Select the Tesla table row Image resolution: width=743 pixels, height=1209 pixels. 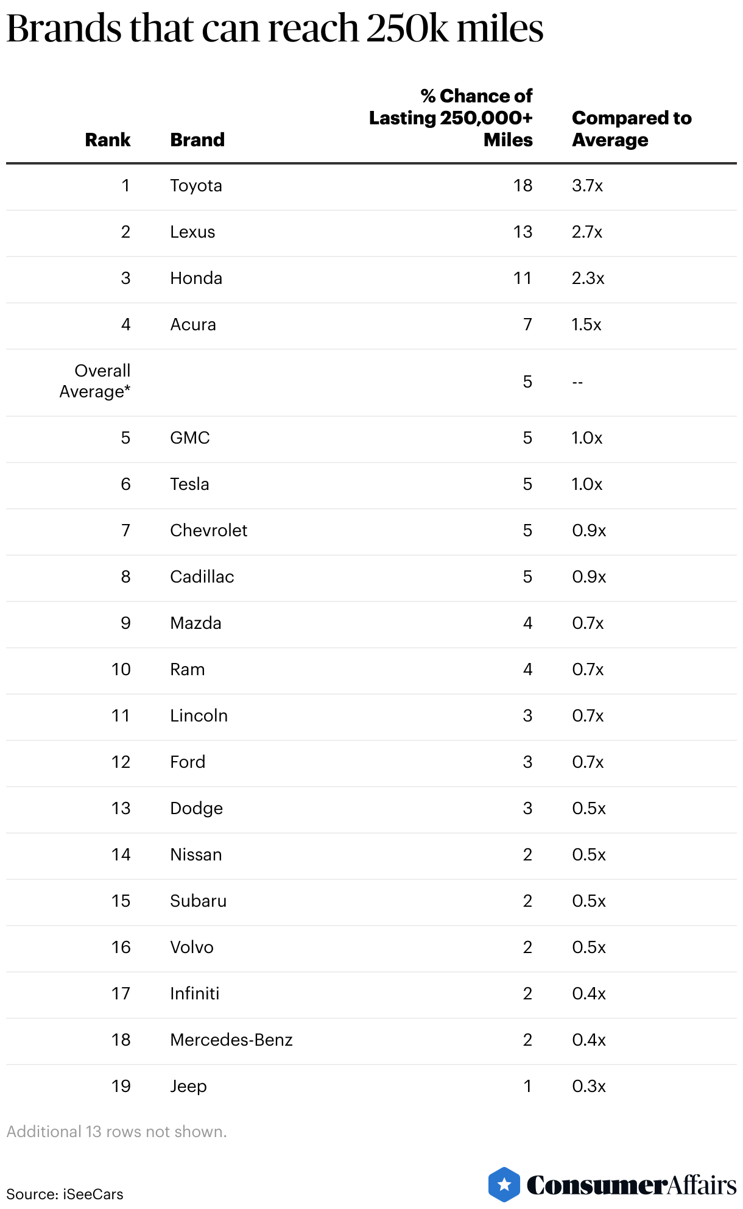click(x=371, y=484)
